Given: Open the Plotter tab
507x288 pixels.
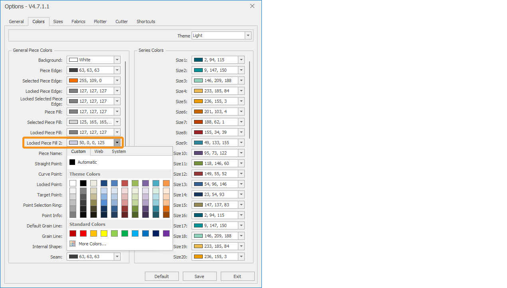Looking at the screenshot, I should [x=100, y=22].
